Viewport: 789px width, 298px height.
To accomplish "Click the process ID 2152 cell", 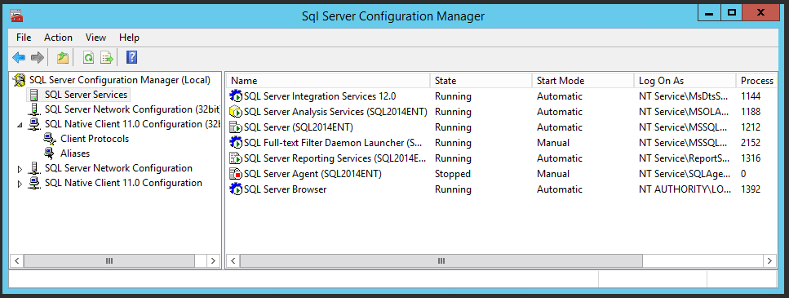I will (751, 143).
